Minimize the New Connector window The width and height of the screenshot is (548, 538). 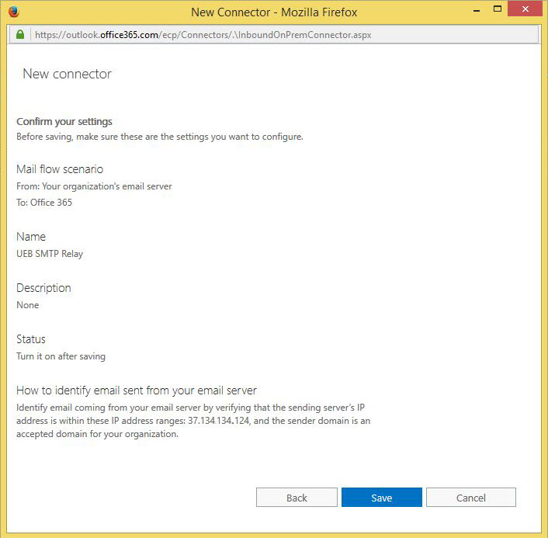tap(476, 11)
